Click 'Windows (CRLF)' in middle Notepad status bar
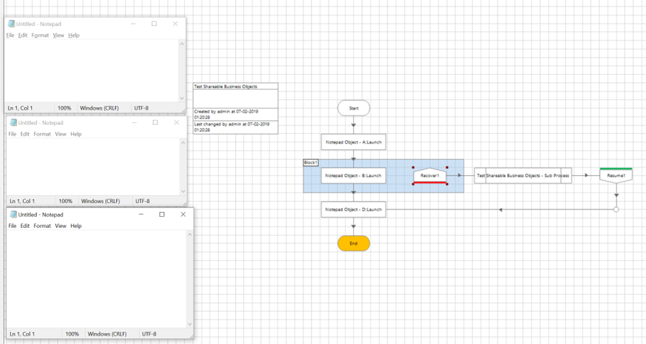646x344 pixels. (100, 201)
